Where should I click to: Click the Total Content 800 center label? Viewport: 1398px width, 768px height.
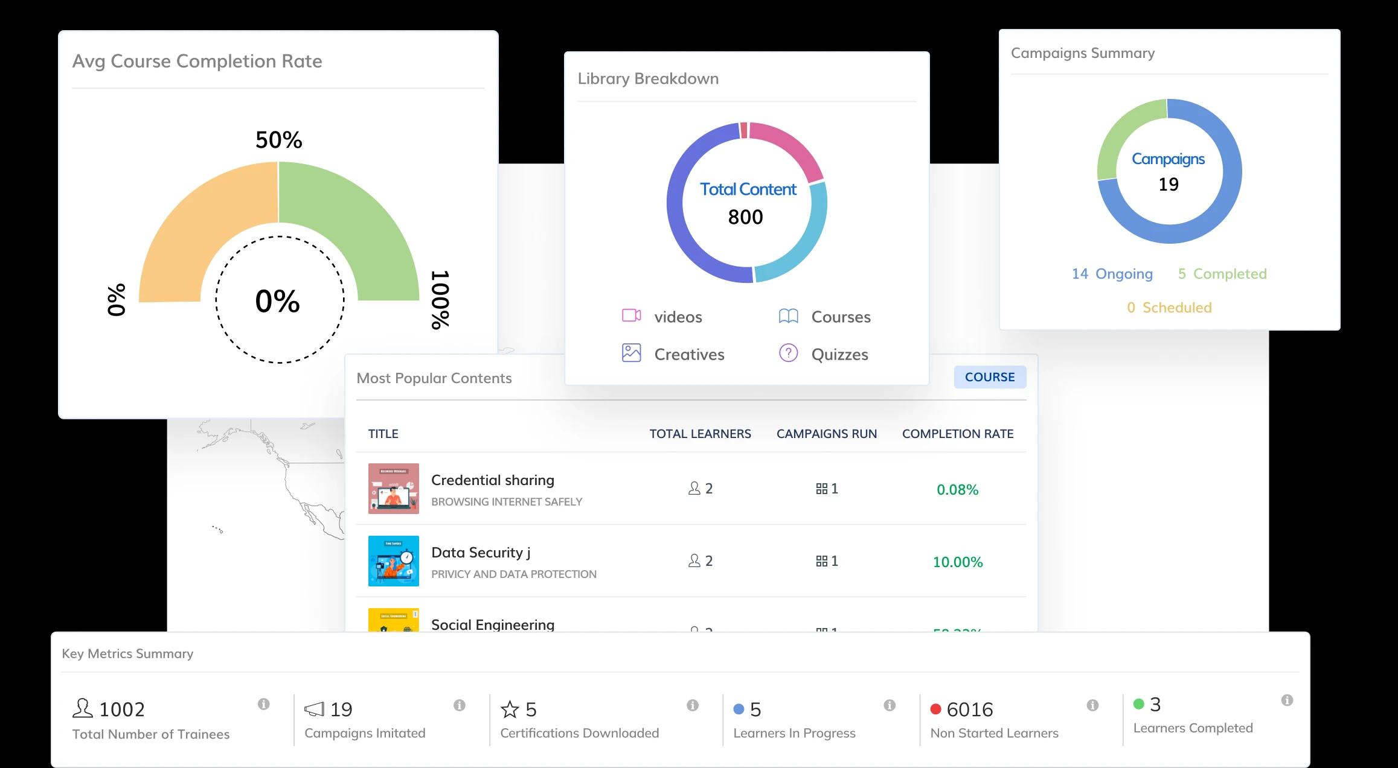(748, 203)
